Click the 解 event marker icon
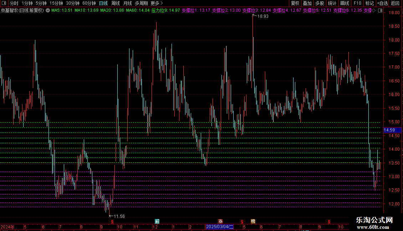This screenshot has height=231, width=403. pos(157,221)
